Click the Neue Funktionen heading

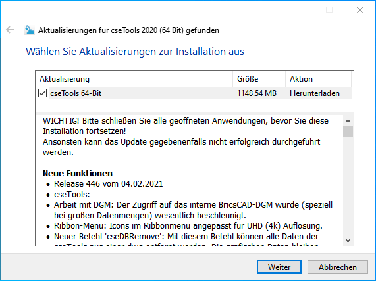[78, 173]
